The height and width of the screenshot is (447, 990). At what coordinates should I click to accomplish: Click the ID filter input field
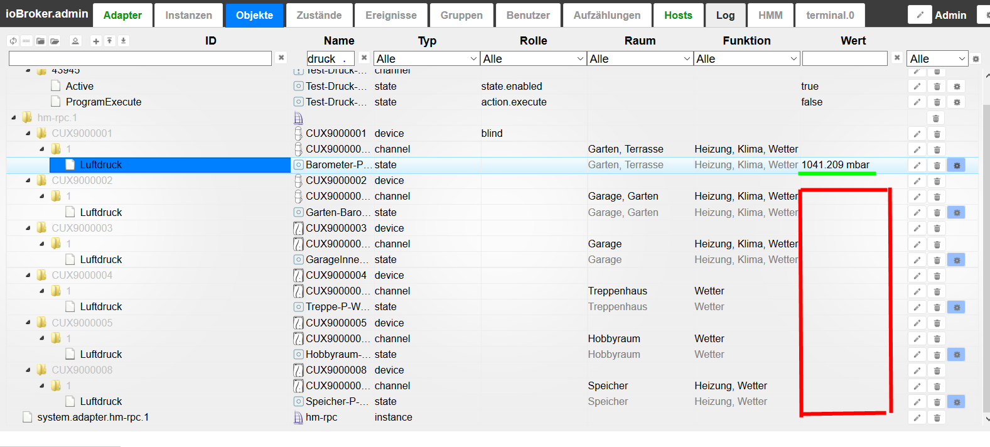coord(140,58)
